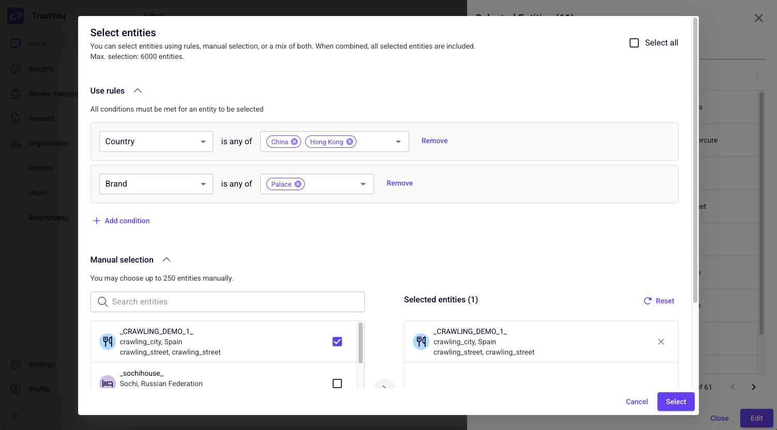Click the dialog's vertical scrollbar
The height and width of the screenshot is (430, 777).
[695, 160]
